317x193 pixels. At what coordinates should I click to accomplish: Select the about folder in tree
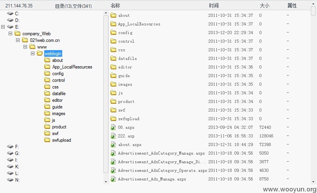click(x=58, y=60)
